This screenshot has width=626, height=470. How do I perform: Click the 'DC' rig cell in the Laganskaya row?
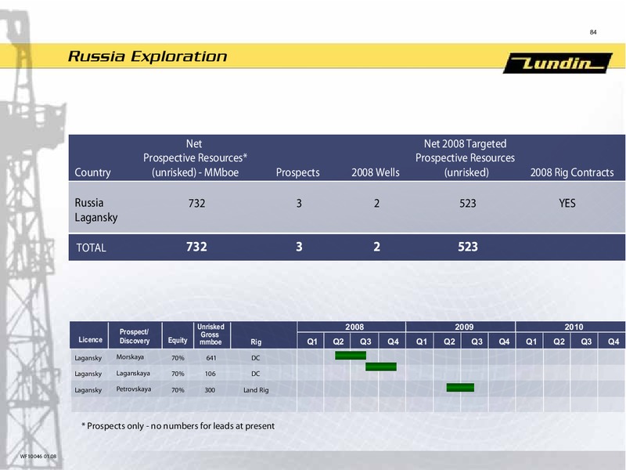256,374
